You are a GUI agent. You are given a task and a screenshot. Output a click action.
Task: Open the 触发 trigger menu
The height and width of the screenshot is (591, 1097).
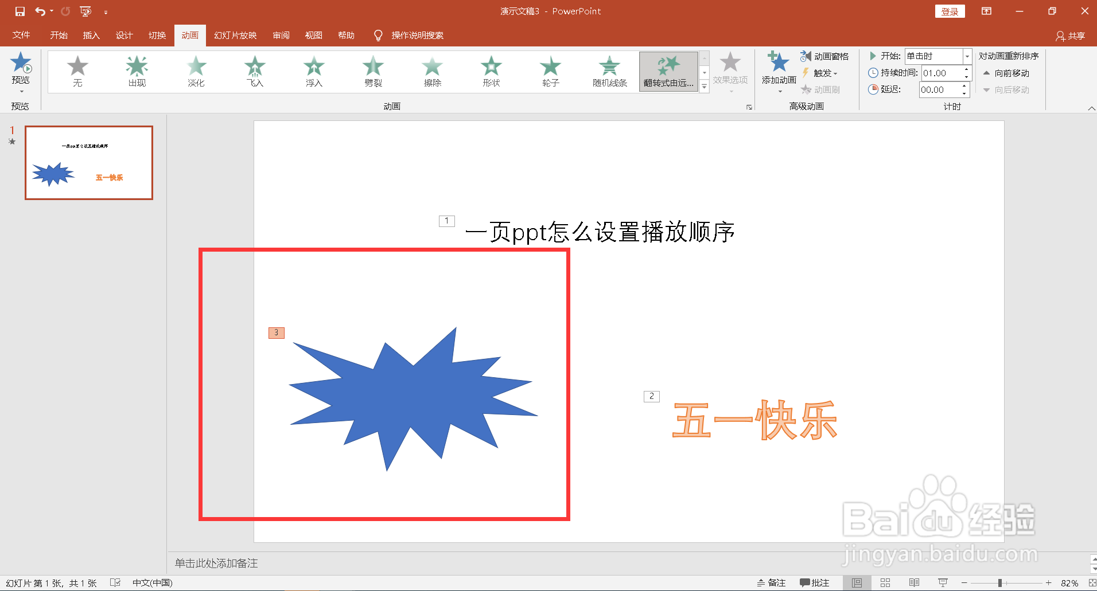[x=820, y=73]
